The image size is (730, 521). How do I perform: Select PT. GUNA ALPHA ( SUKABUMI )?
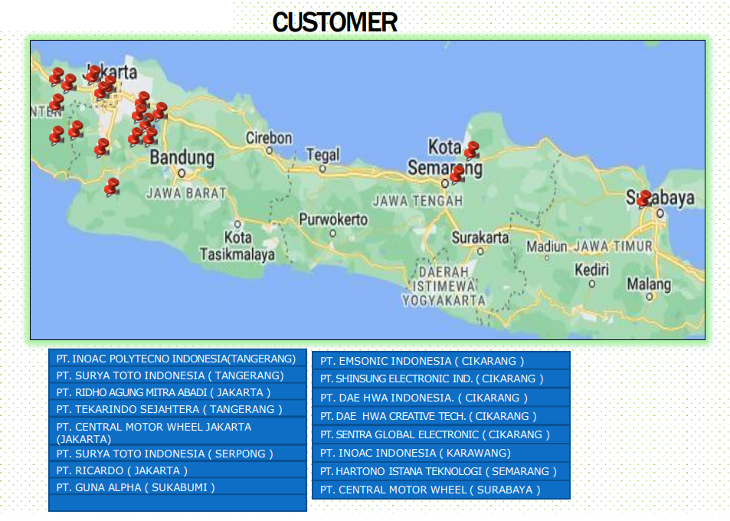(x=178, y=487)
